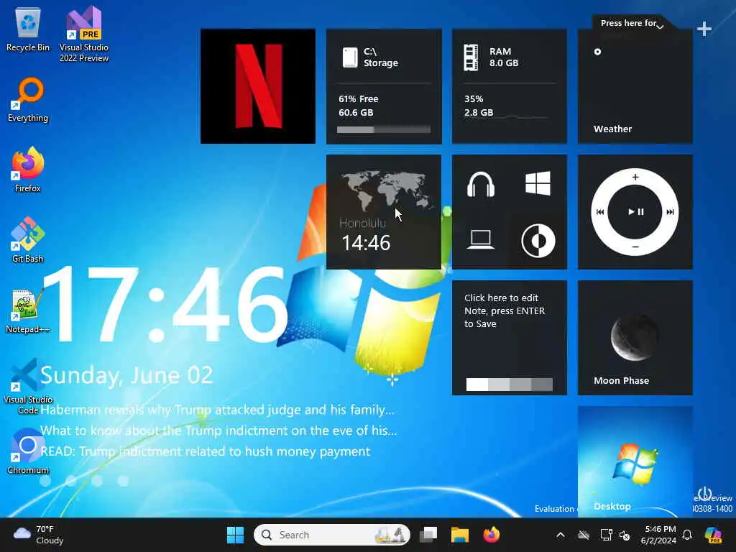Click the darkest gray swatch in the note tile

point(542,385)
